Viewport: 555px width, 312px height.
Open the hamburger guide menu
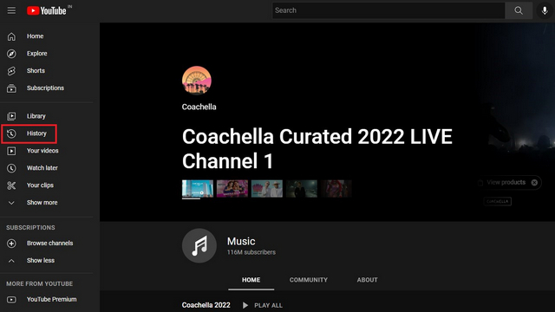point(11,10)
